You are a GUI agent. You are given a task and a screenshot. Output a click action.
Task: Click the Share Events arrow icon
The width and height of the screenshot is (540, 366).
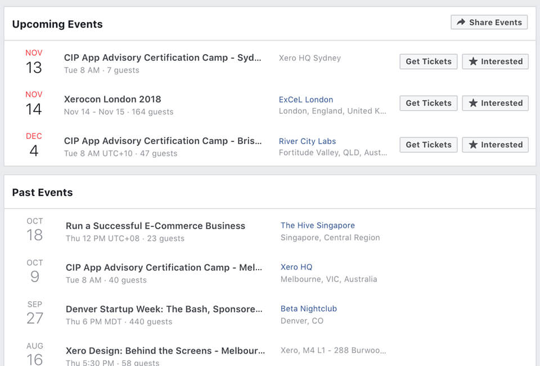tap(461, 22)
